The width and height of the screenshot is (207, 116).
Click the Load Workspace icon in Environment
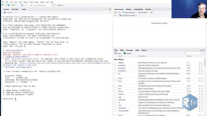[115, 12]
